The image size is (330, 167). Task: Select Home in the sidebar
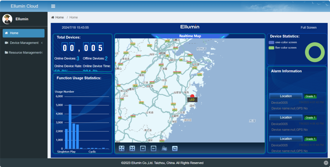coord(24,33)
